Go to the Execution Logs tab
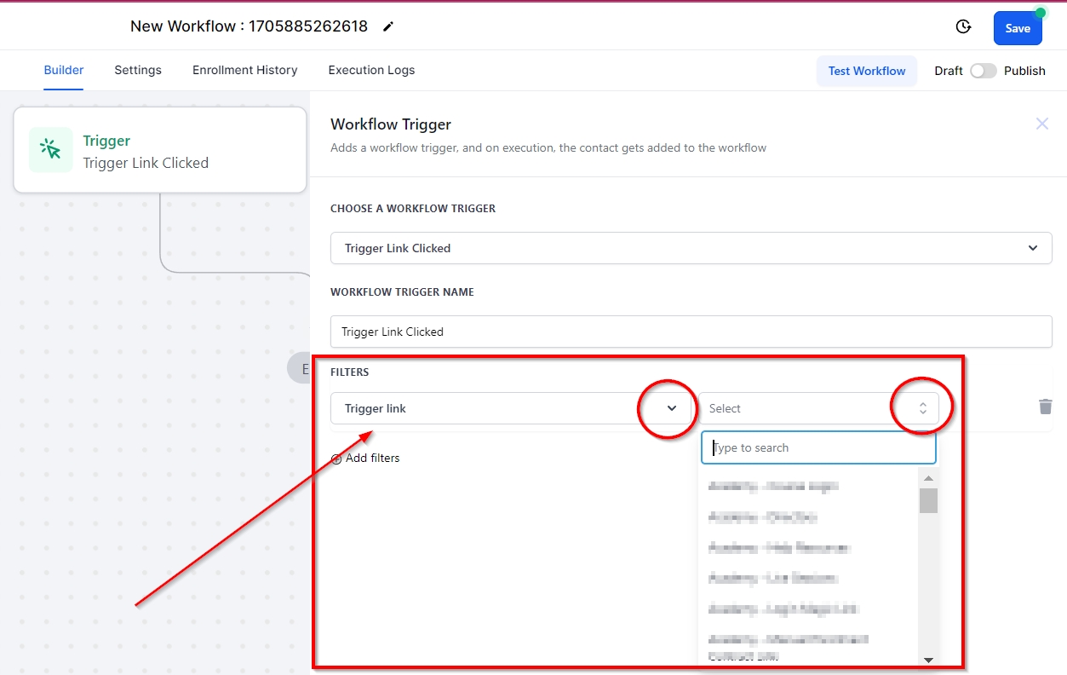Screen dimensions: 1067x675 371,70
